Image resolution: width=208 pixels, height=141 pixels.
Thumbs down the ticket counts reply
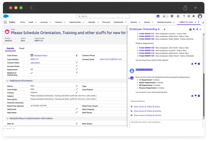tap(196, 96)
